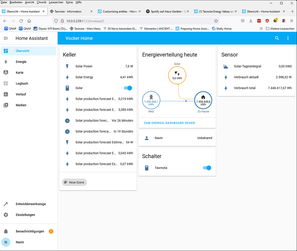Click the clock icon beside Vor 26 Minuten
The width and height of the screenshot is (297, 251).
pyautogui.click(x=67, y=120)
